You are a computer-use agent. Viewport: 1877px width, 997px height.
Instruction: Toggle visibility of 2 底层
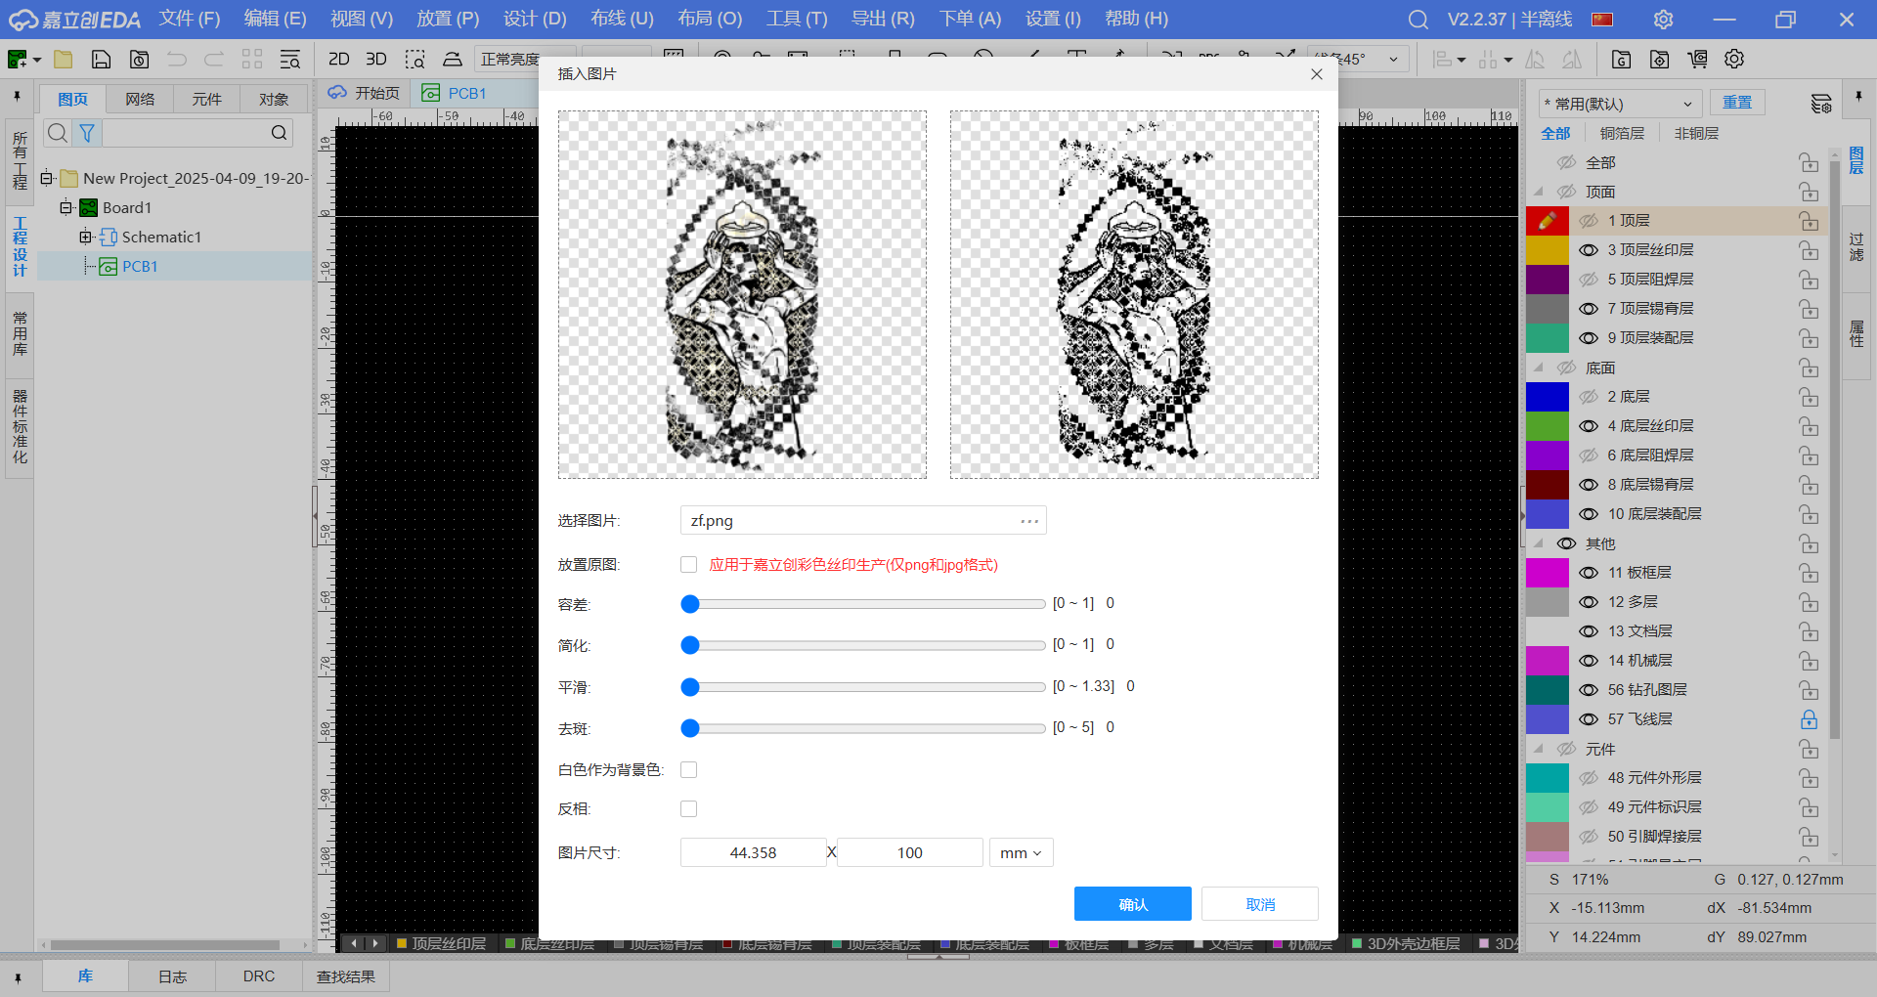(1589, 397)
